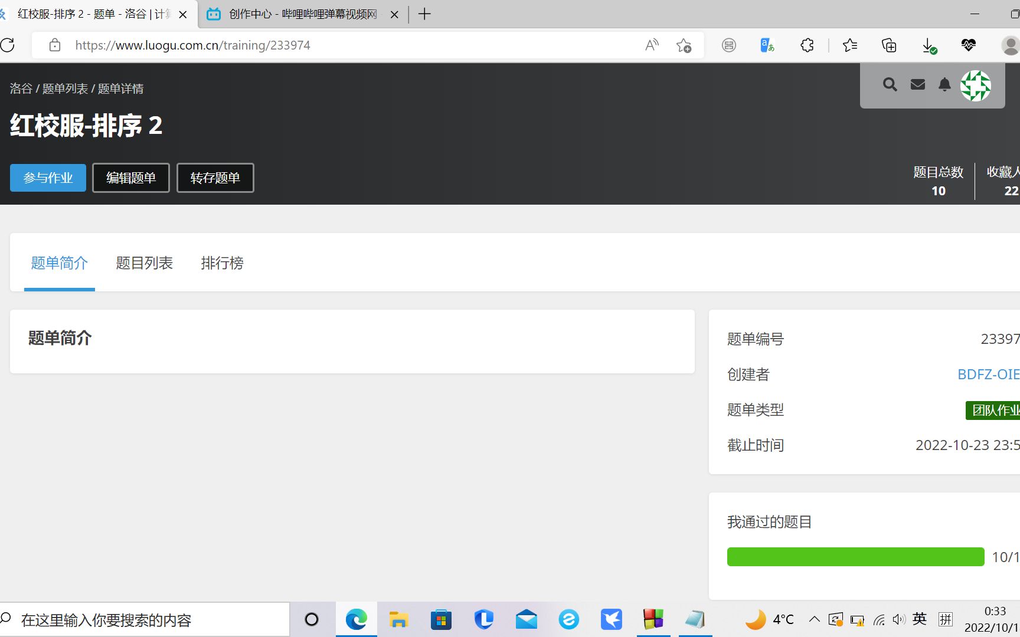This screenshot has height=637, width=1020.
Task: Select the 红校服-排序 2 browser tab
Action: coord(94,14)
